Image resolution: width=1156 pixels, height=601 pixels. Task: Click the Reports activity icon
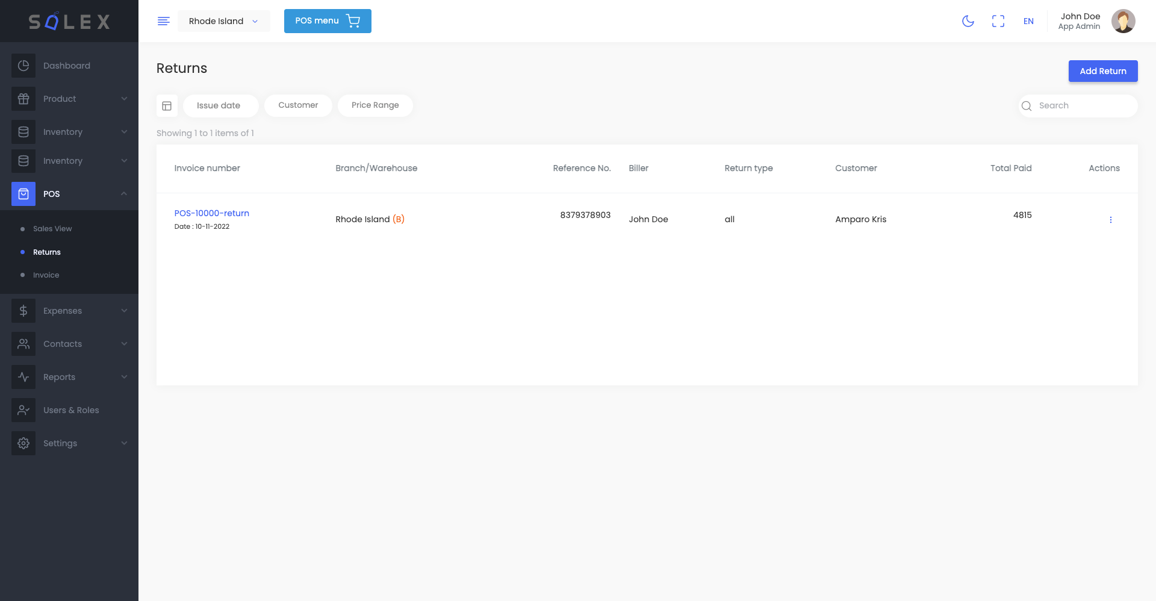click(x=23, y=377)
